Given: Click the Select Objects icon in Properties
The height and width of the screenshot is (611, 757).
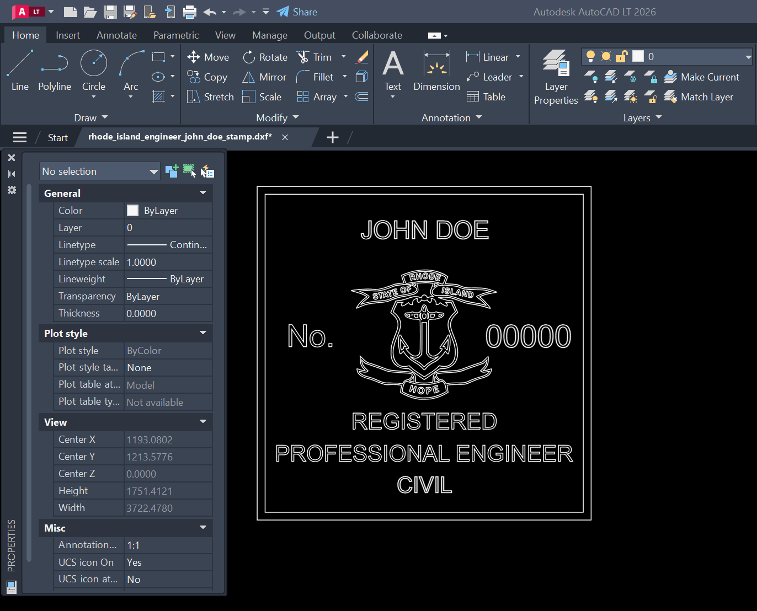Looking at the screenshot, I should [189, 171].
